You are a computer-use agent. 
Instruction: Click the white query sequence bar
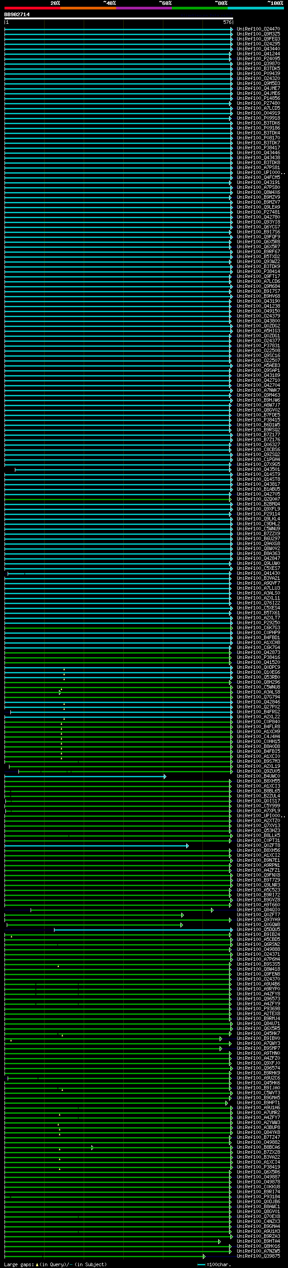click(x=118, y=19)
